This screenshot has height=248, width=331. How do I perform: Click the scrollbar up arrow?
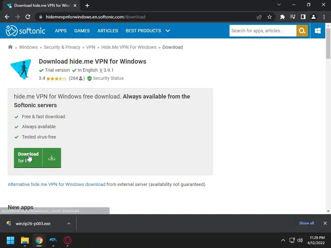click(328, 26)
